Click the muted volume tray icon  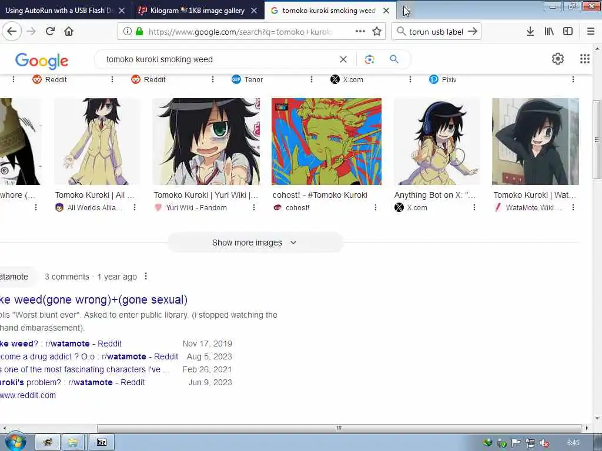coord(544,443)
